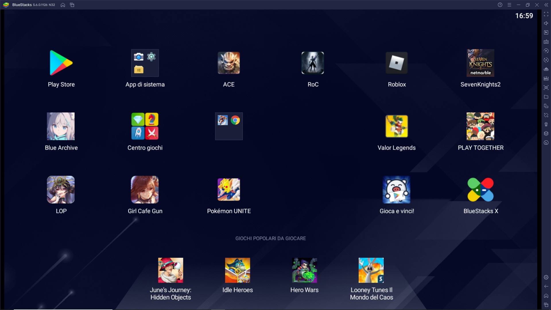Open the set location pin icon
The height and width of the screenshot is (310, 551).
pos(546,124)
